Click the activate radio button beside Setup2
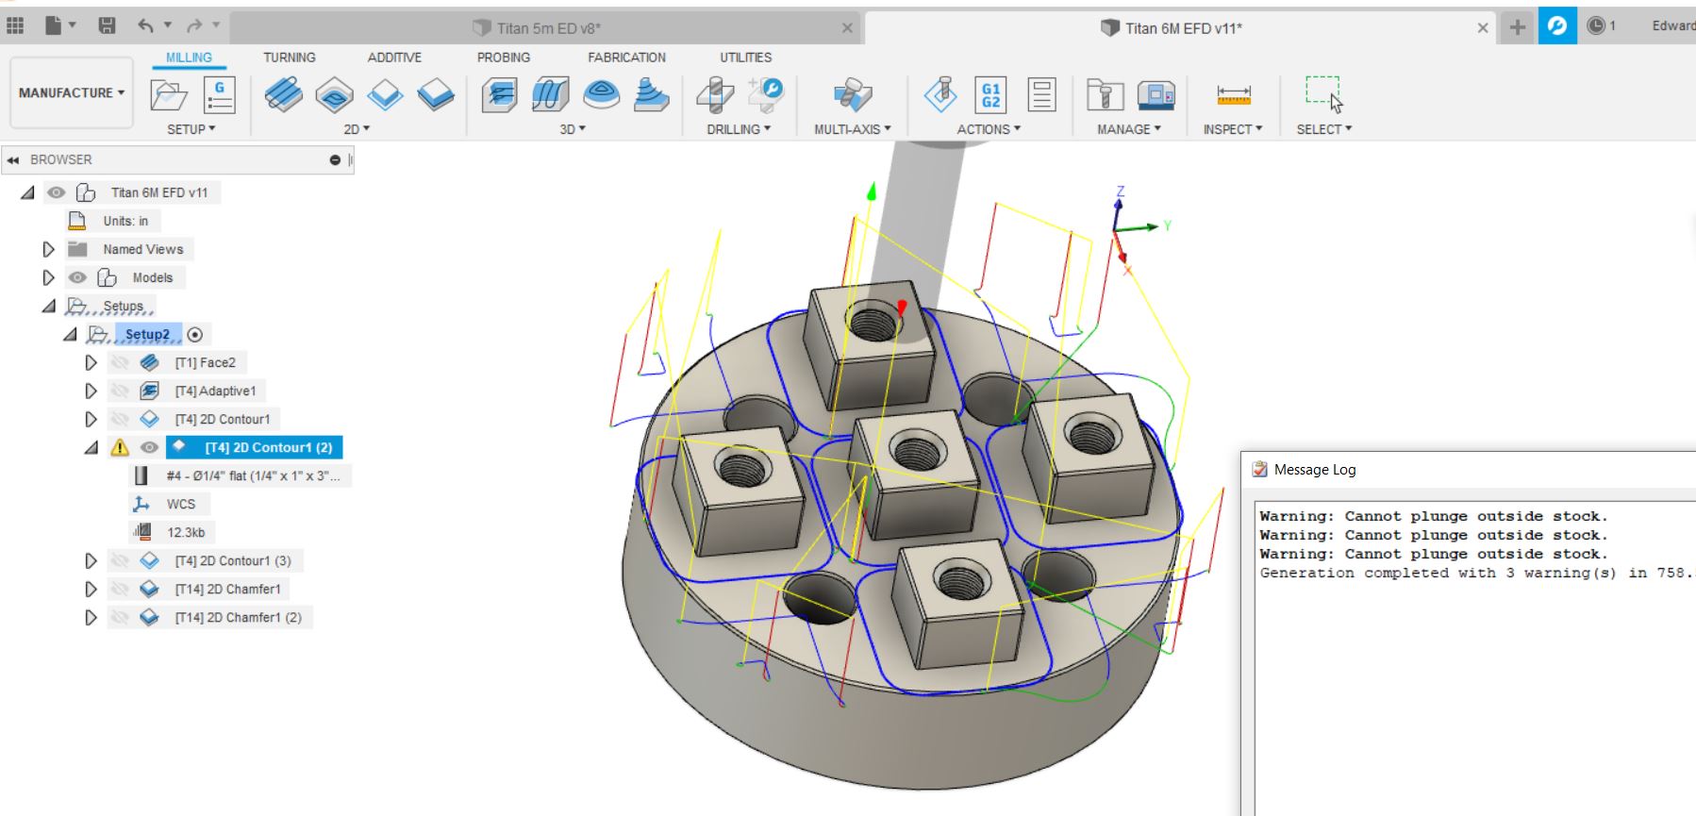 [x=195, y=335]
